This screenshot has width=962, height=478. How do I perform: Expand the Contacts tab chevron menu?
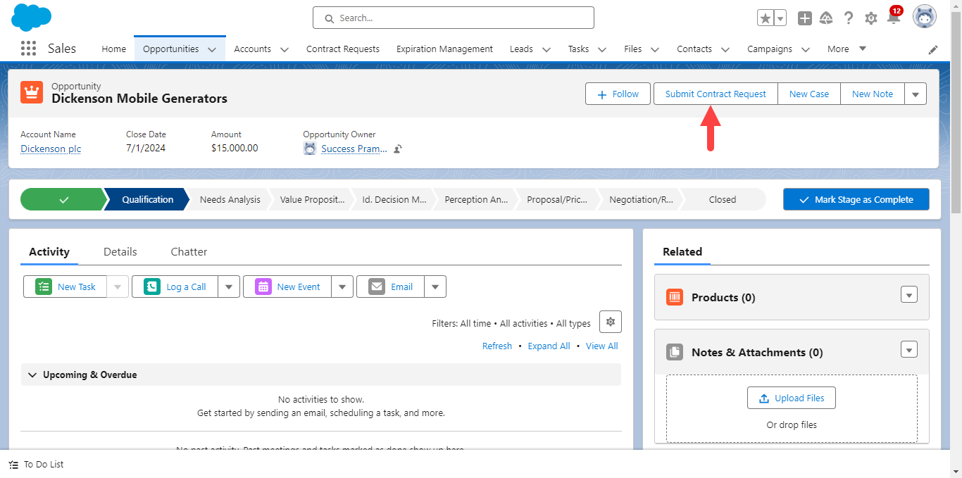click(725, 49)
